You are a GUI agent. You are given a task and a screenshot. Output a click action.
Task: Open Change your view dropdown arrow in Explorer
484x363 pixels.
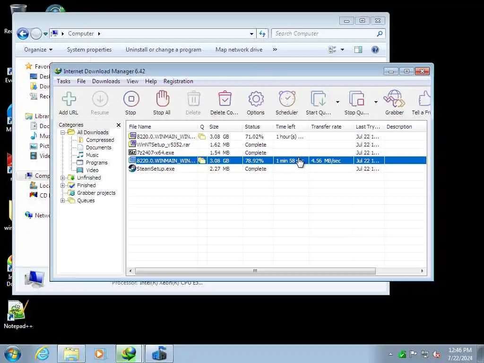coord(342,50)
